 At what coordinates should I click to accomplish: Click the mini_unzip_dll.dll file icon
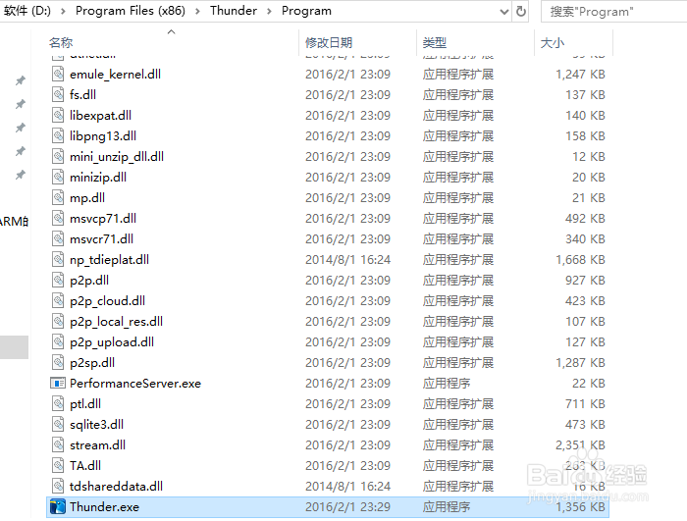[x=58, y=156]
